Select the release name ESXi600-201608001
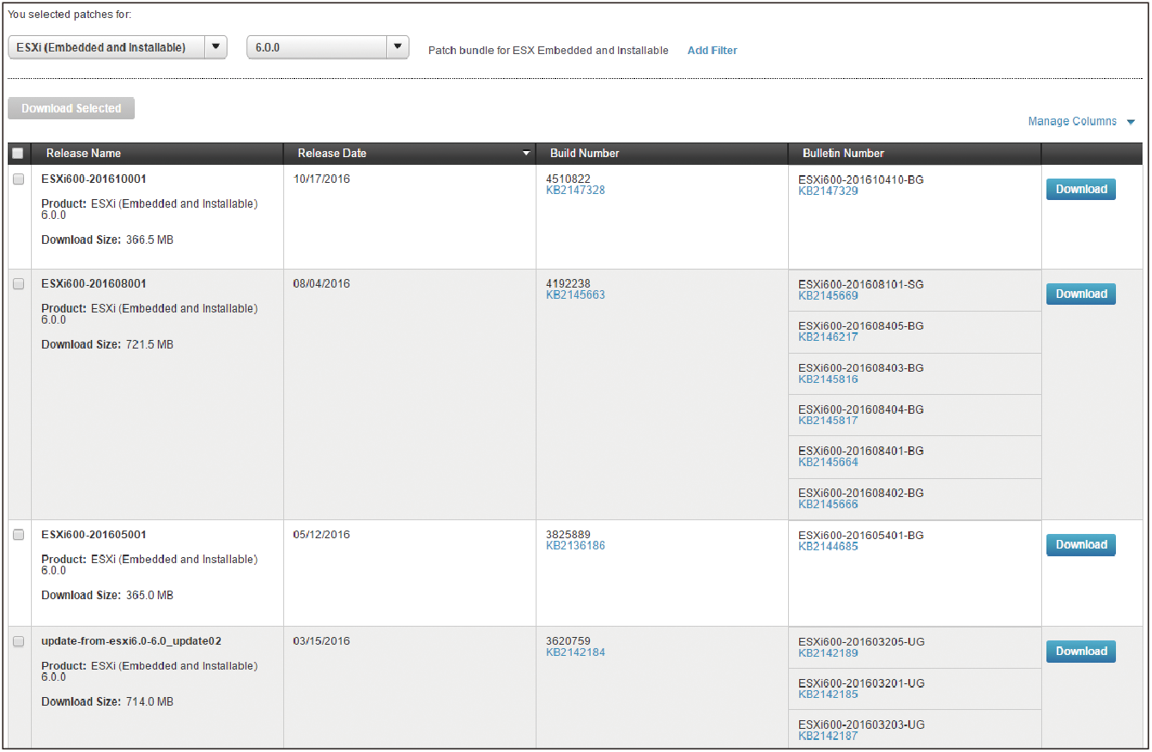Screen dimensions: 1152x752 [94, 283]
